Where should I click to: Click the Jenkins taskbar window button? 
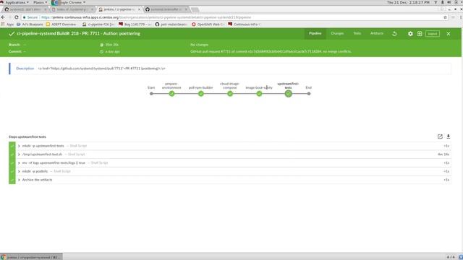(31, 257)
